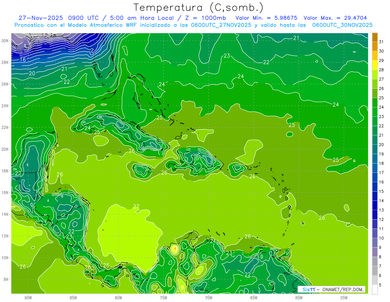Click the 14N latitude axis label
390x302 pixels.
point(5,214)
